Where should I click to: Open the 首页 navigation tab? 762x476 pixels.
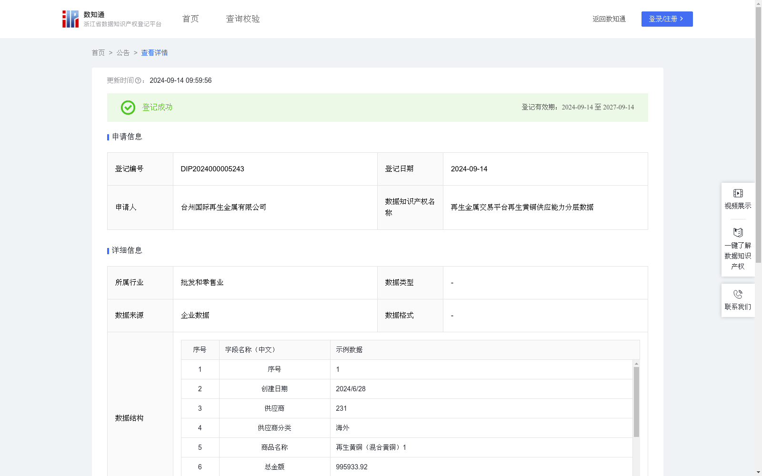coord(190,19)
